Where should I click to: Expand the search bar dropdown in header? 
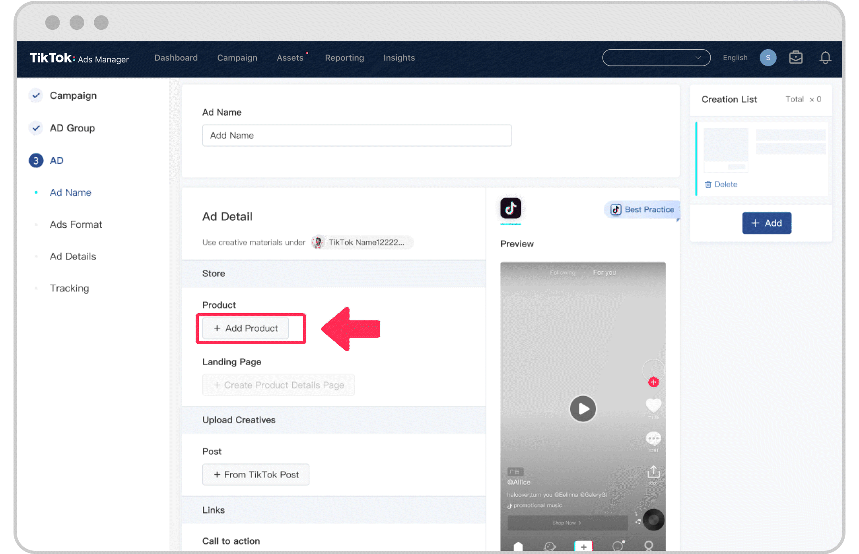[x=699, y=58]
